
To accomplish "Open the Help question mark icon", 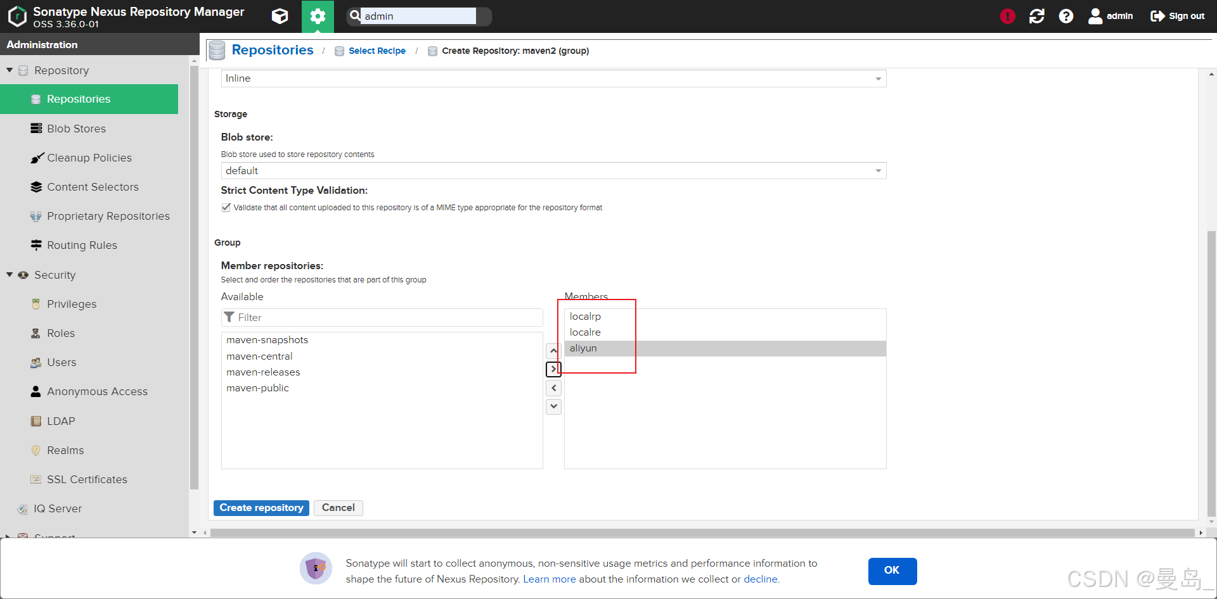I will (x=1066, y=16).
